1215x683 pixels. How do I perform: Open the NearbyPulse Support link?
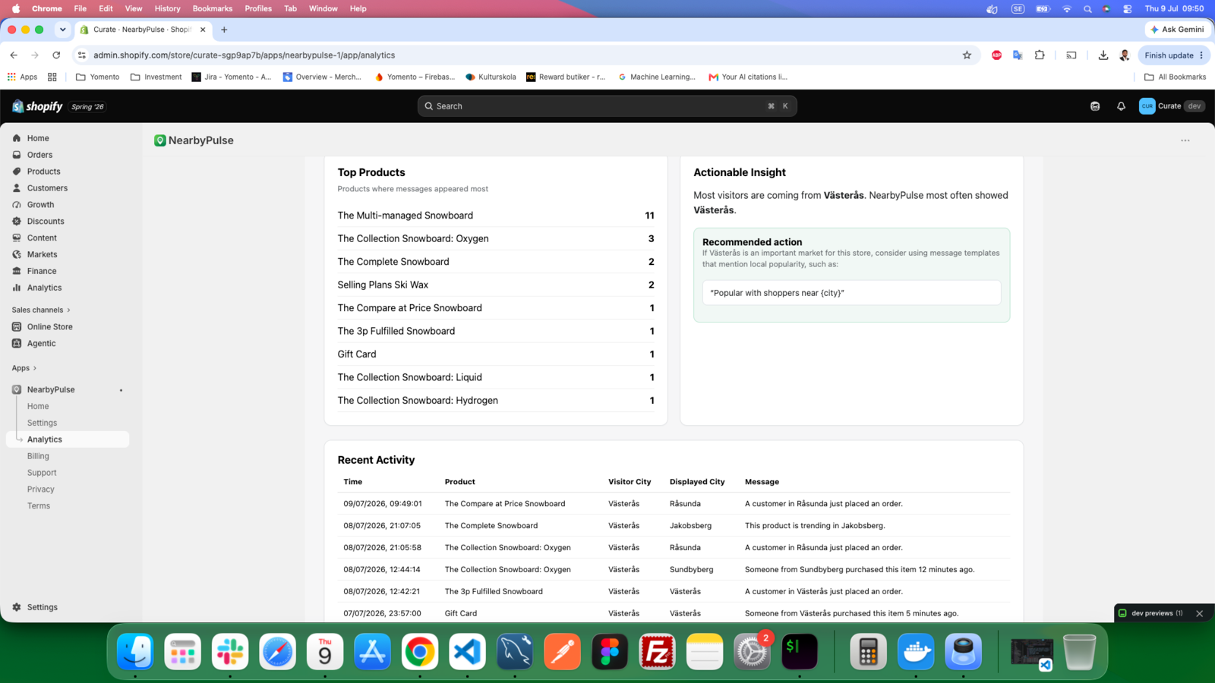[x=42, y=473]
